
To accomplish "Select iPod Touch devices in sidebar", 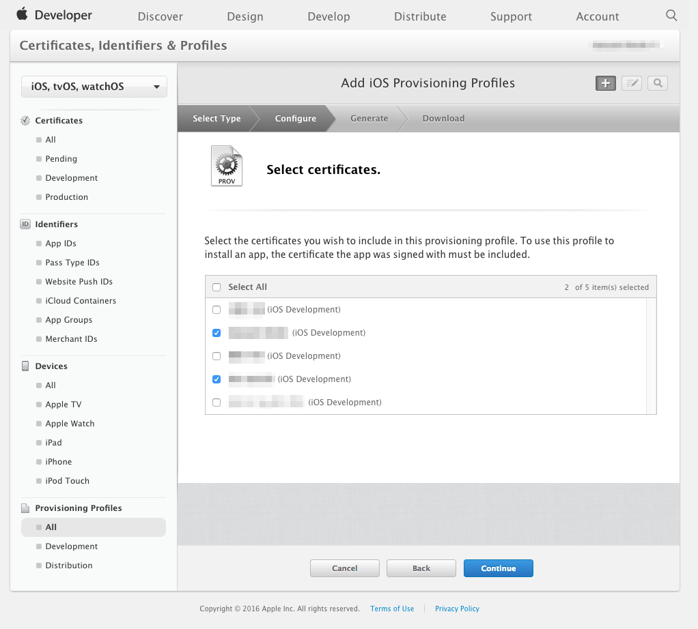I will coord(67,480).
